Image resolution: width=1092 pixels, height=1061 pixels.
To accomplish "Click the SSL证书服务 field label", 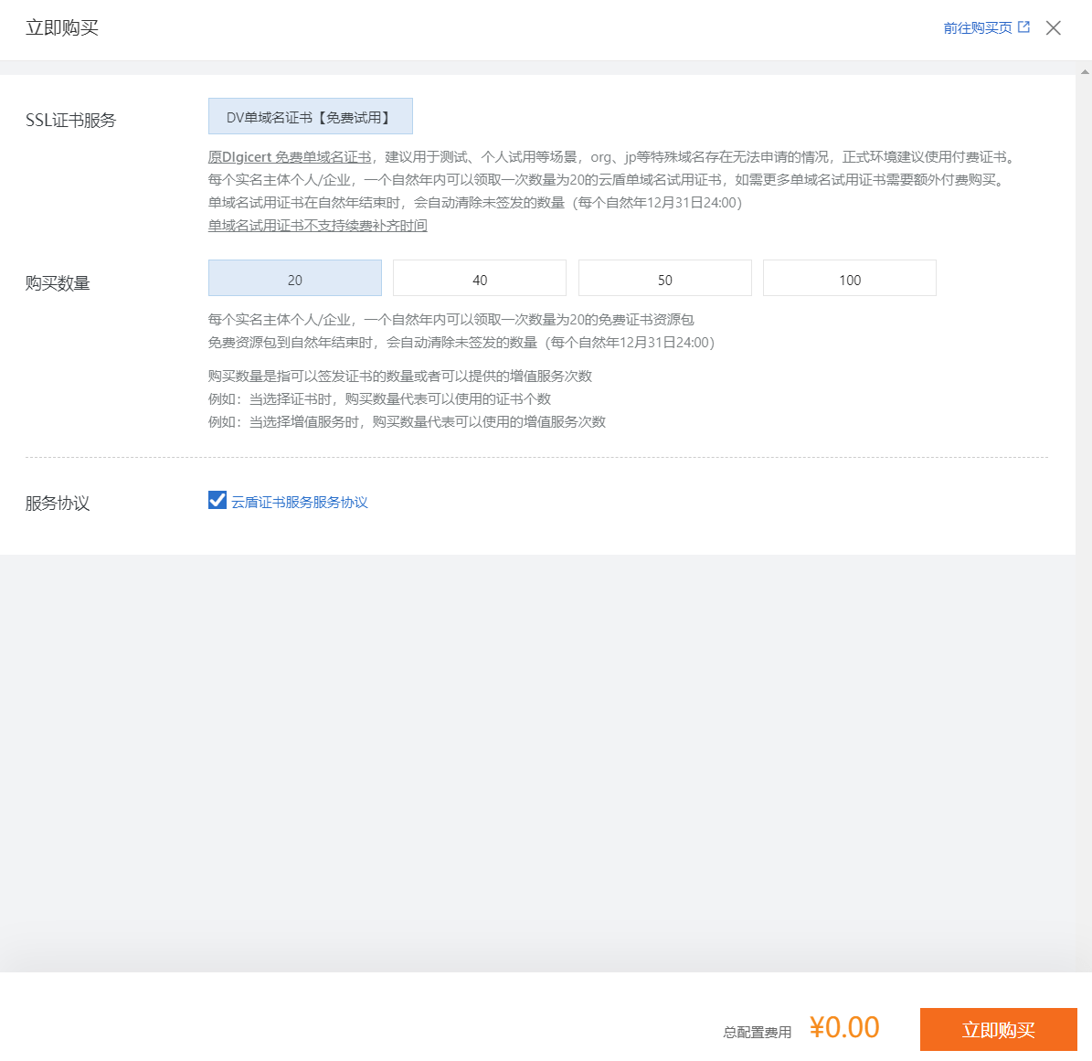I will [71, 121].
